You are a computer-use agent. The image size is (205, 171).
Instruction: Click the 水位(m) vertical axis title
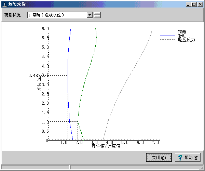pos(39,83)
